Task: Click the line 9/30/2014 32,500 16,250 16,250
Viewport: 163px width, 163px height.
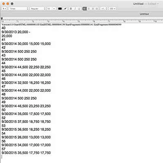Action: tap(26, 83)
